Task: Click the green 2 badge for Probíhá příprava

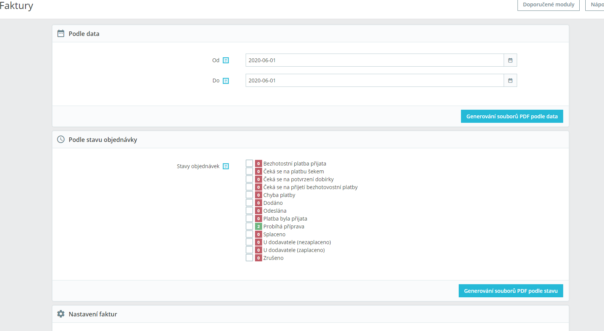Action: coord(258,227)
